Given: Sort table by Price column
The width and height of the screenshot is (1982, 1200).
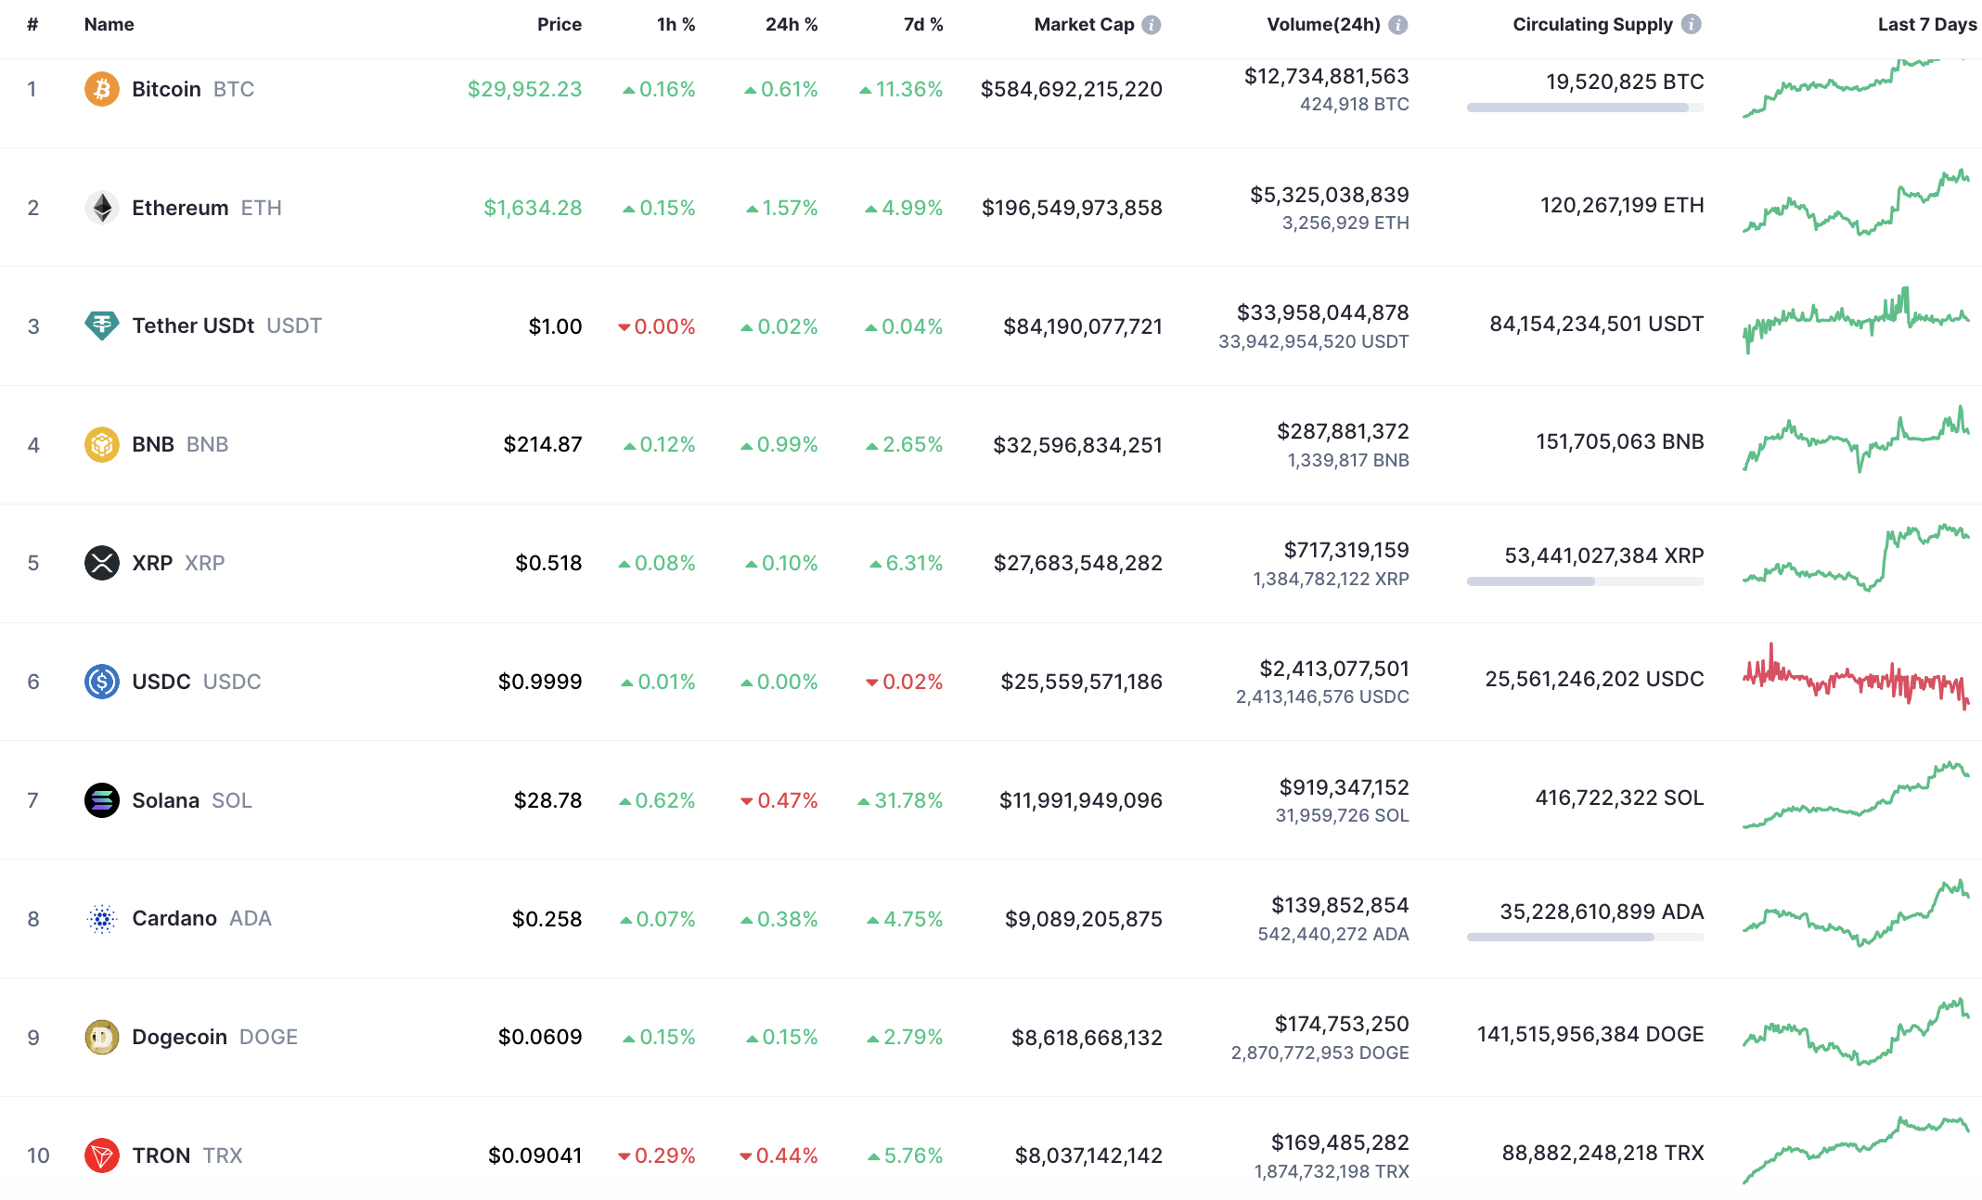Looking at the screenshot, I should 559,25.
